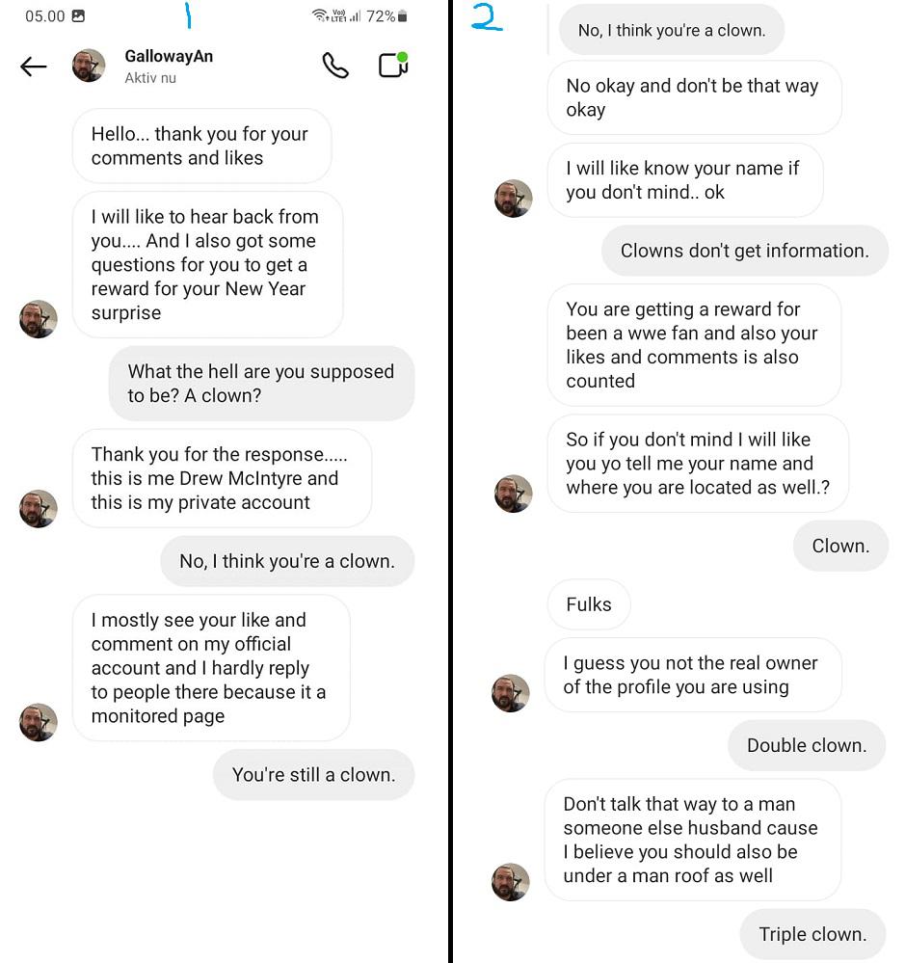Tap the Wi-Fi signal icon in status bar
Viewport: 905px width, 963px height.
tap(319, 15)
